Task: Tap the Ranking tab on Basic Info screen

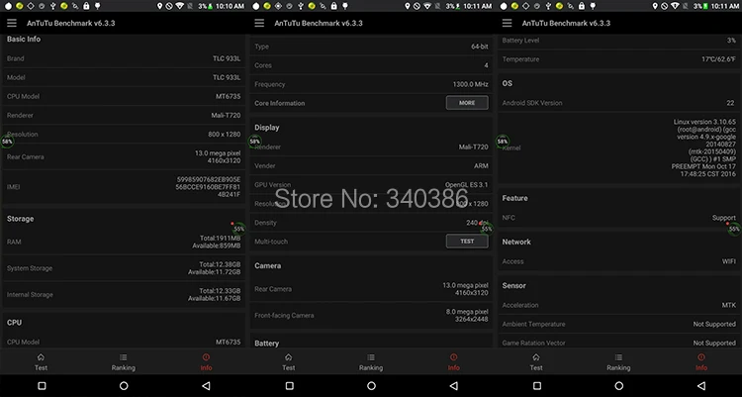Action: [123, 362]
